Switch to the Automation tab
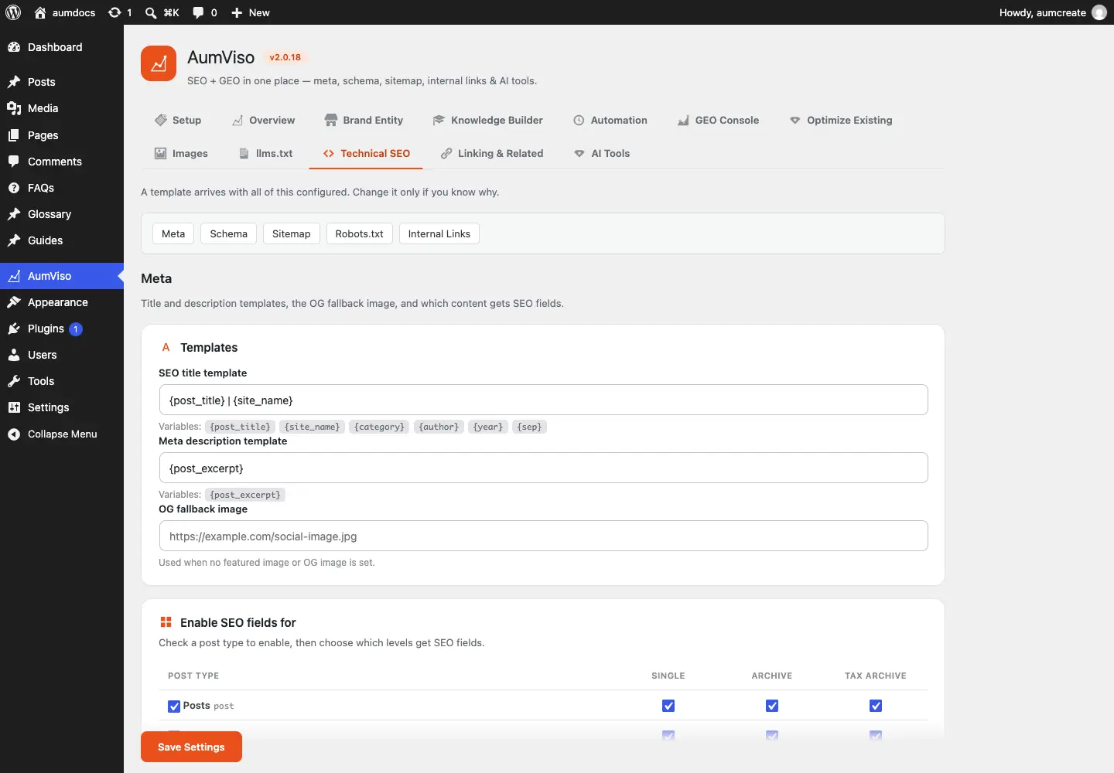This screenshot has height=773, width=1114. 610,120
